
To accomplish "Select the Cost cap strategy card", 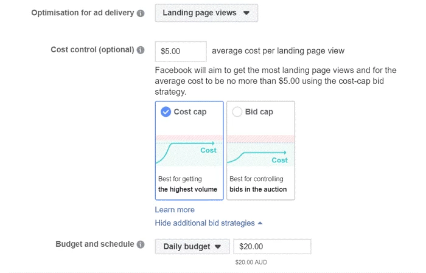I will point(189,151).
